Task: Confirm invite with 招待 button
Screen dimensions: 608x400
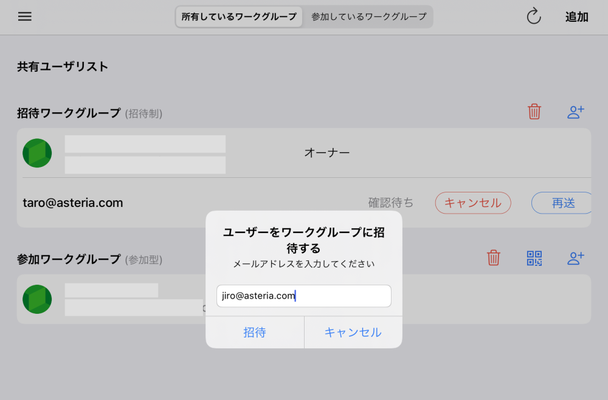Action: (255, 332)
